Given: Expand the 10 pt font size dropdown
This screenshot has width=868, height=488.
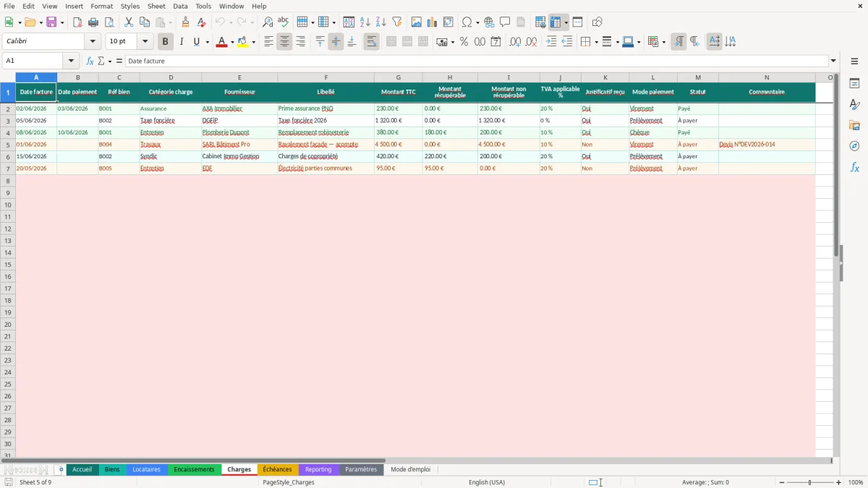Looking at the screenshot, I should tap(145, 42).
